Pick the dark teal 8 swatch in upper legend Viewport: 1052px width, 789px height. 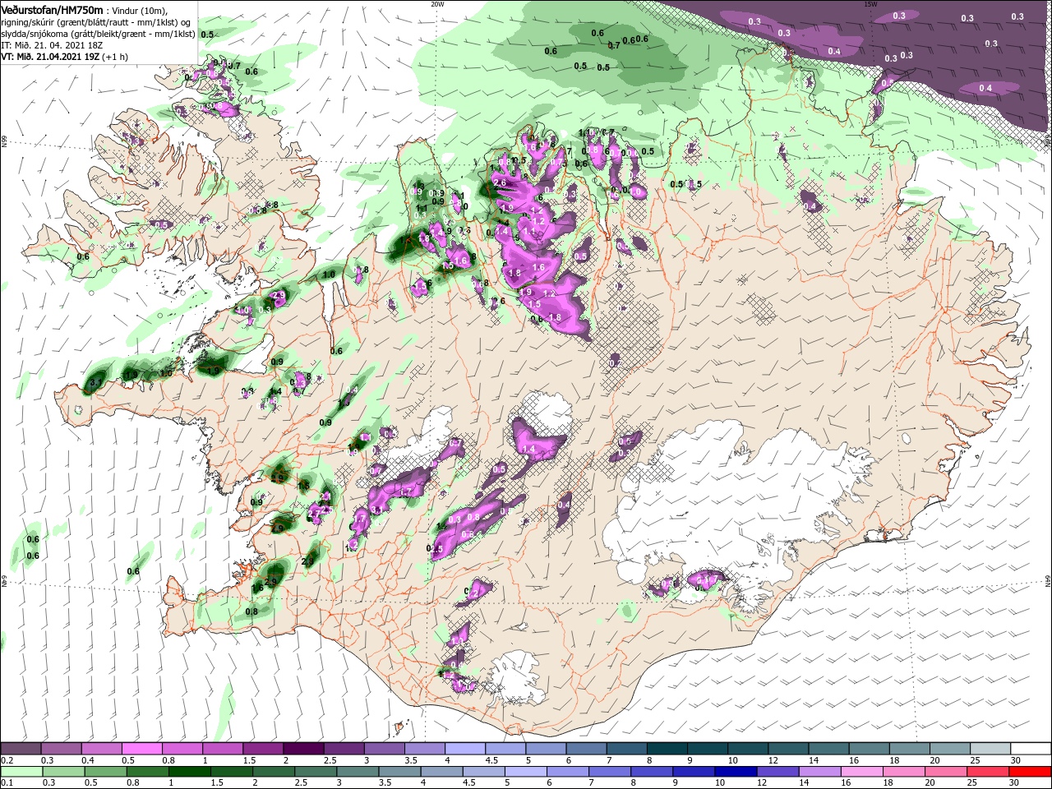667,749
